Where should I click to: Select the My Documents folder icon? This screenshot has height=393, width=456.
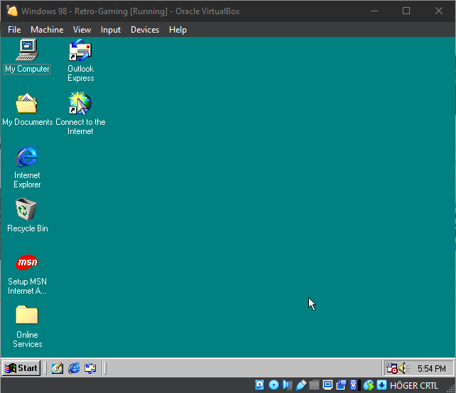(27, 103)
